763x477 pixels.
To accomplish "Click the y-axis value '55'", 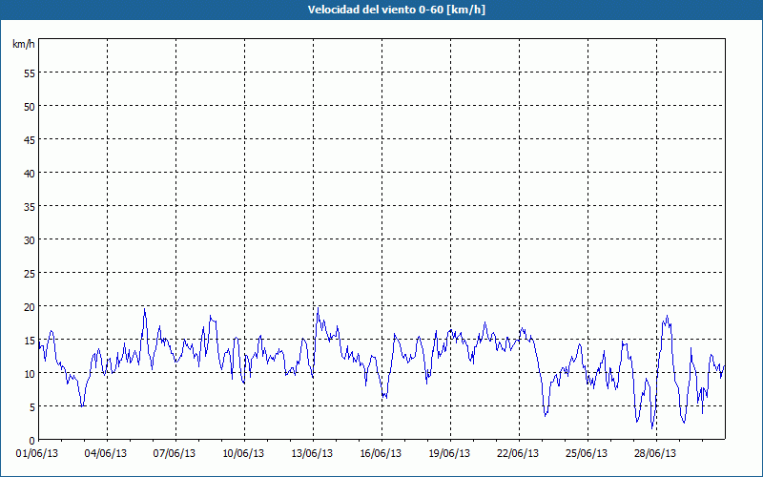I will click(30, 73).
